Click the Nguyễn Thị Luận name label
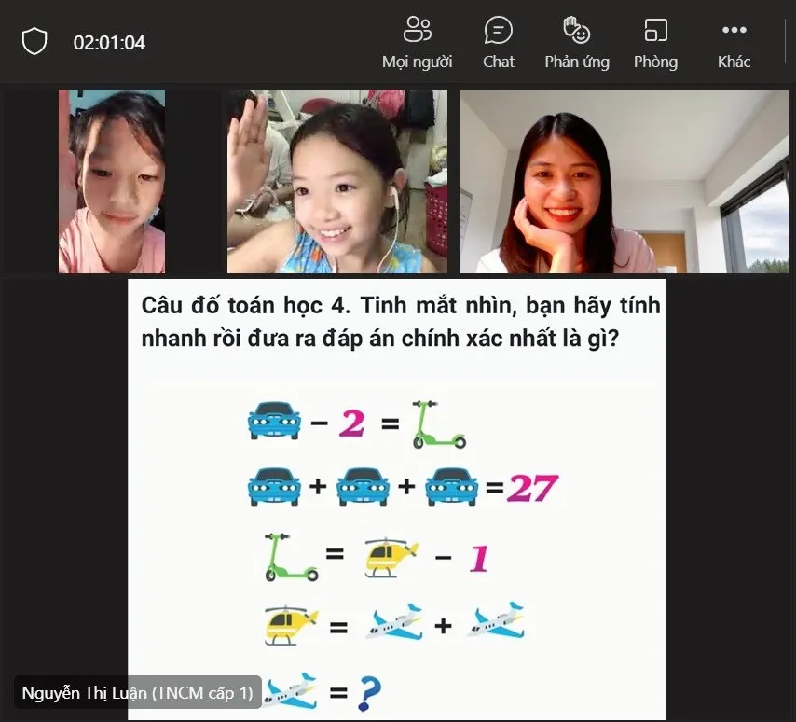 [x=136, y=693]
